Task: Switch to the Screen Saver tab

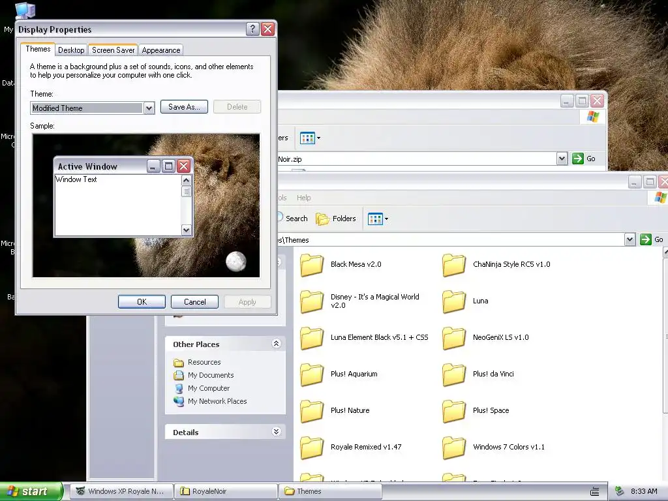Action: 113,50
